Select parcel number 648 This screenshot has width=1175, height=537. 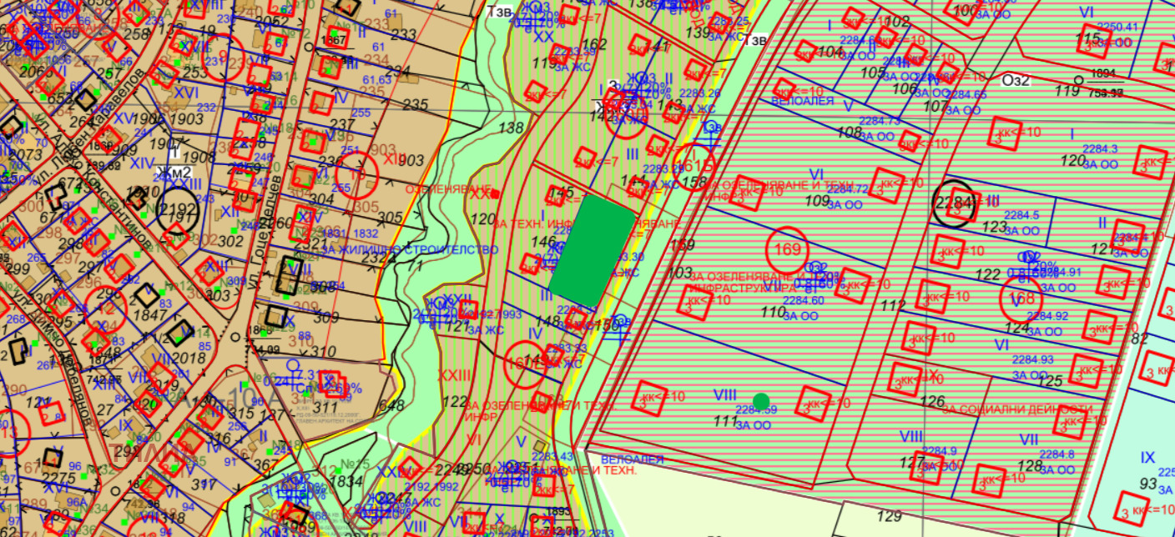tap(391, 406)
